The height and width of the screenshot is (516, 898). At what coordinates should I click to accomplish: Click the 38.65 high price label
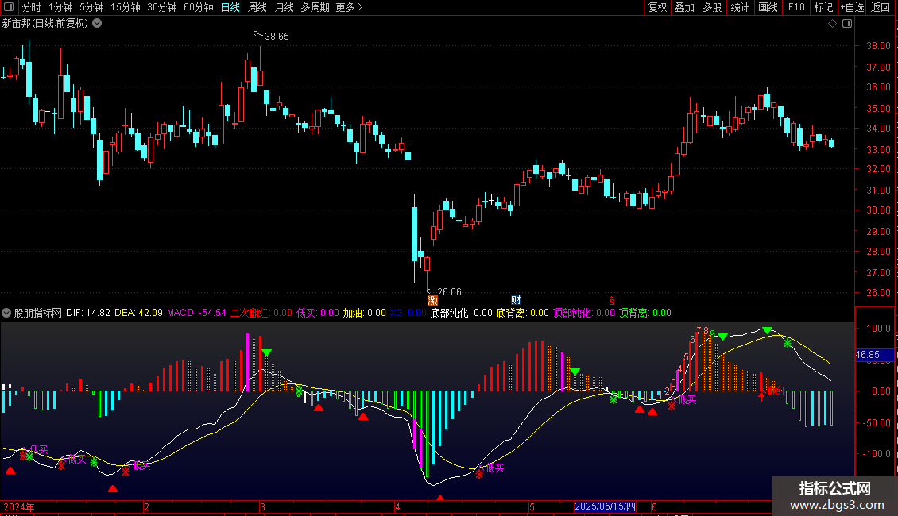(x=277, y=36)
